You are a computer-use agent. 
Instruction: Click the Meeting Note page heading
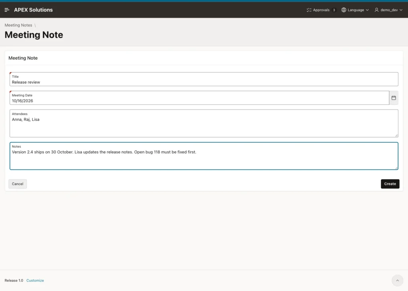34,35
